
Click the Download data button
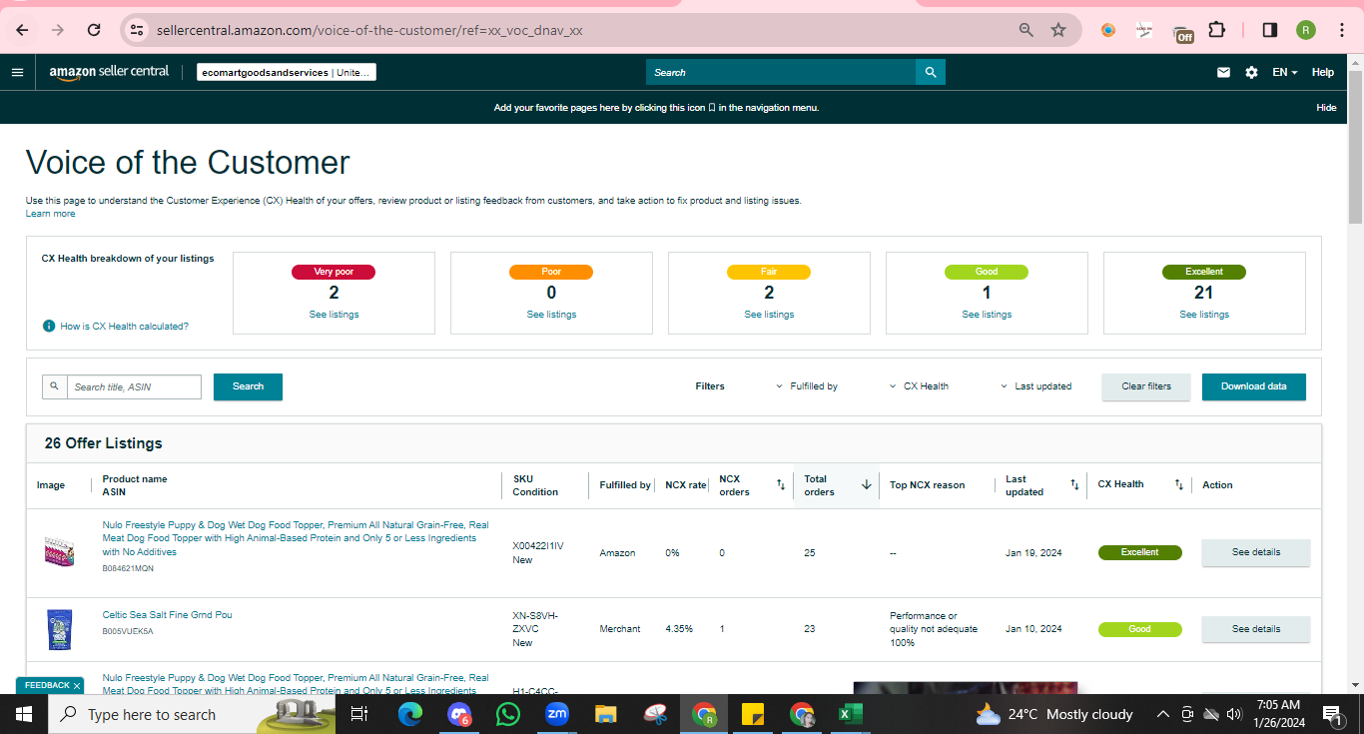coord(1253,386)
